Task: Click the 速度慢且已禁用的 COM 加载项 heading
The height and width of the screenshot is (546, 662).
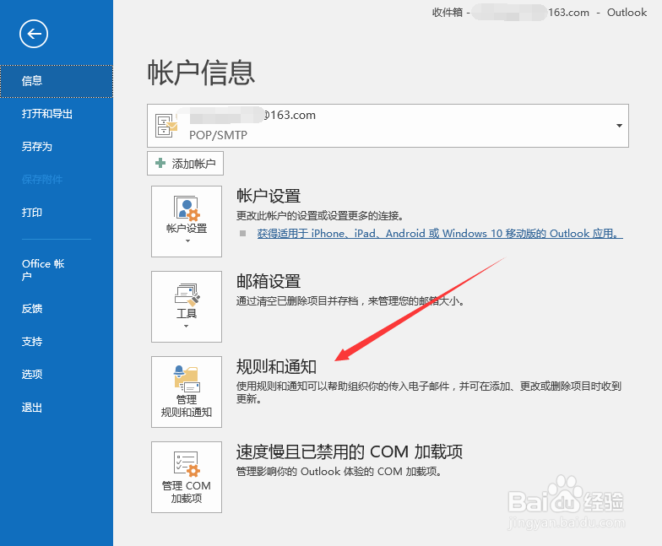Action: coord(350,452)
